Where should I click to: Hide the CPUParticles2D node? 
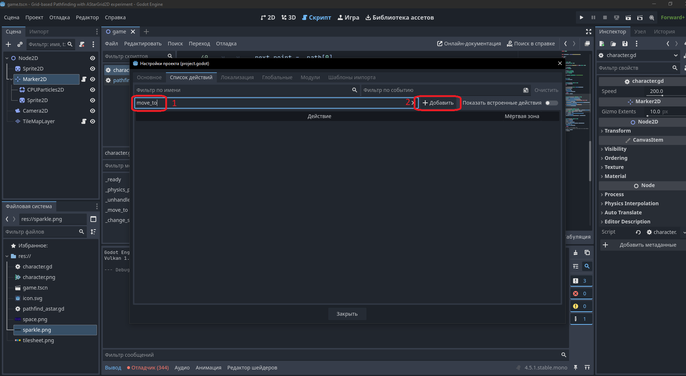coord(93,90)
